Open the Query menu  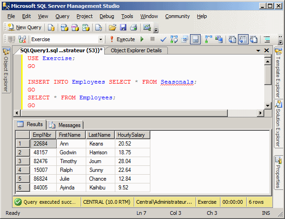click(62, 16)
